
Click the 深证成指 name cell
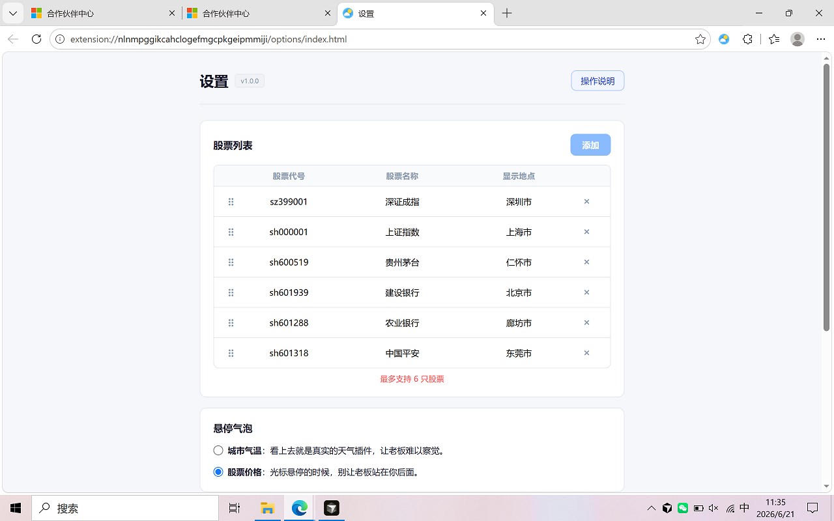point(402,202)
